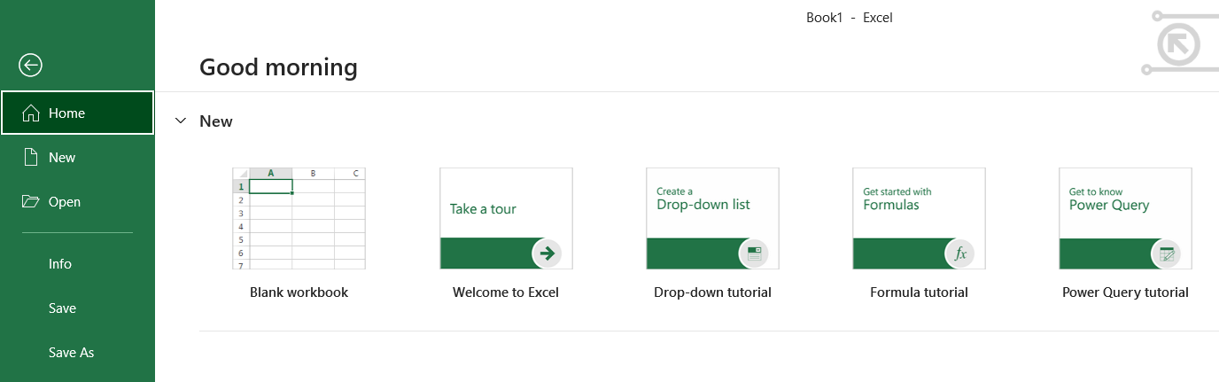
Task: Click the Drop-down tutorial label
Action: coord(712,292)
